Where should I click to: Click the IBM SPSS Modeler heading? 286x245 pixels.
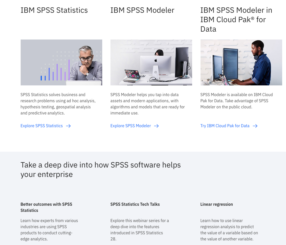[142, 10]
